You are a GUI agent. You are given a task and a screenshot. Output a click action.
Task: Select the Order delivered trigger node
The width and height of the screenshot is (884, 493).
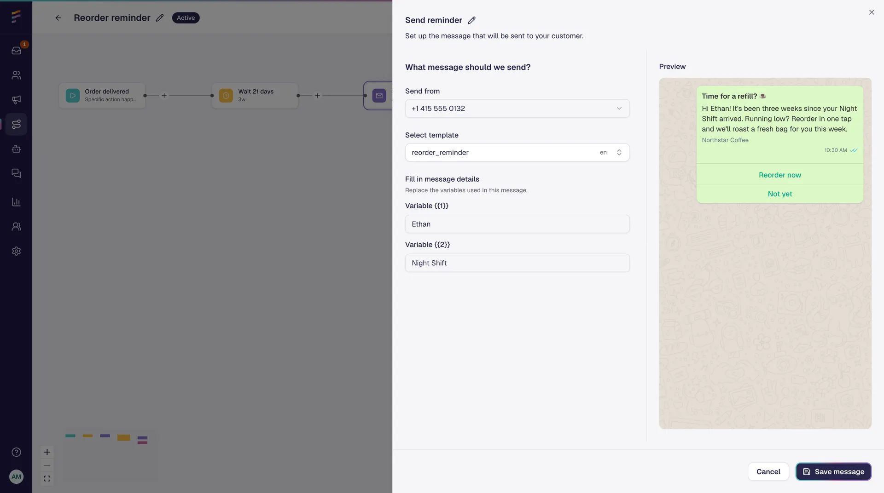[102, 96]
